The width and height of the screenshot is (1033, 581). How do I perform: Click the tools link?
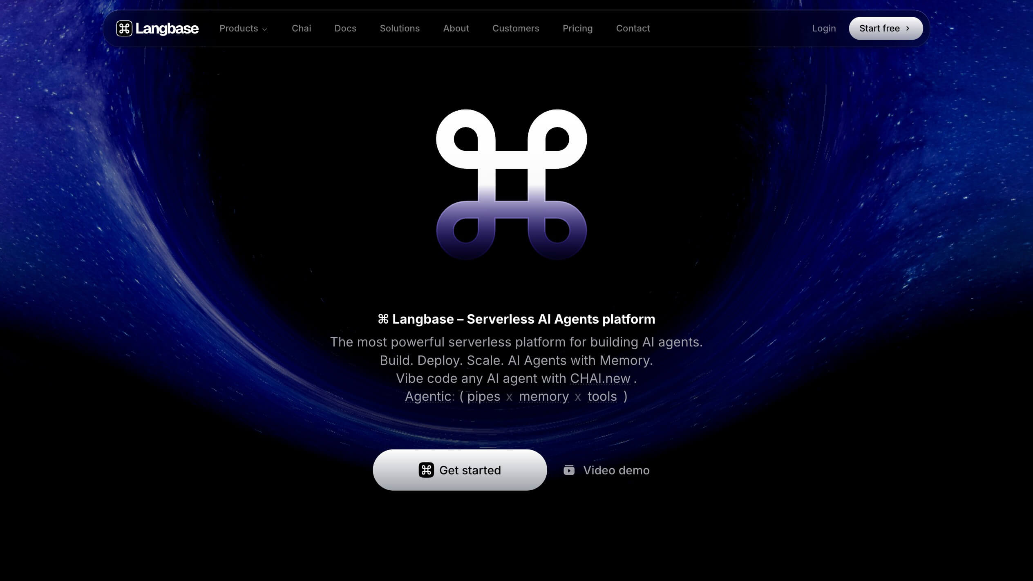tap(602, 396)
